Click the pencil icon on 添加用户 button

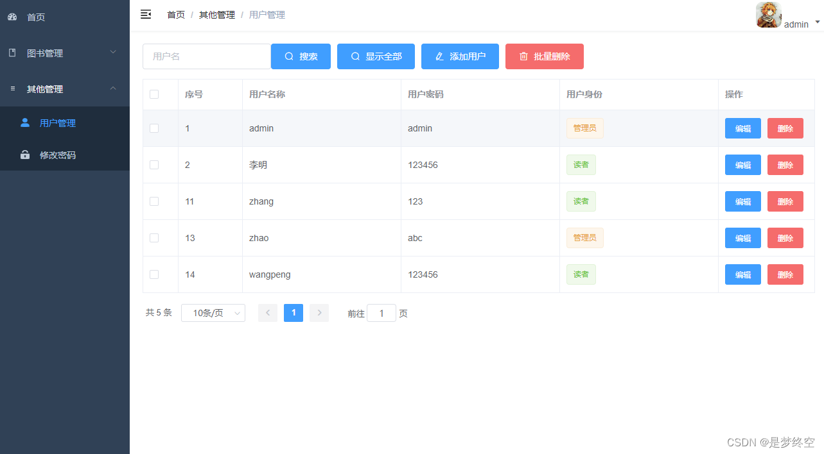point(441,56)
